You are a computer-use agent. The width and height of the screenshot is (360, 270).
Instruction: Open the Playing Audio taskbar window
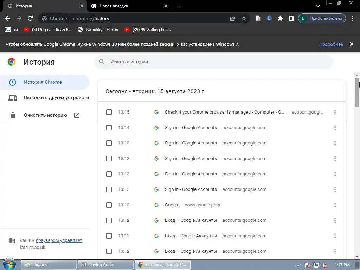click(x=105, y=265)
